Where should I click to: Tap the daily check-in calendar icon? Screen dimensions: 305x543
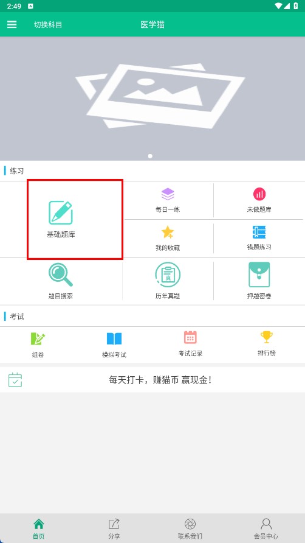coord(15,379)
